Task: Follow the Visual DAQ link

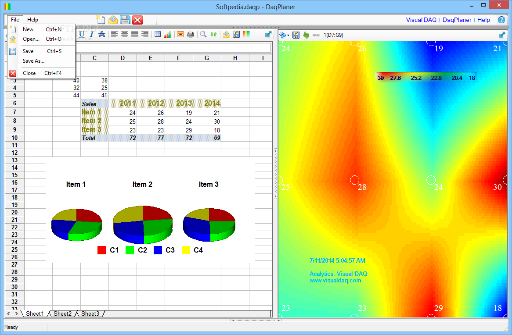Action: (421, 20)
